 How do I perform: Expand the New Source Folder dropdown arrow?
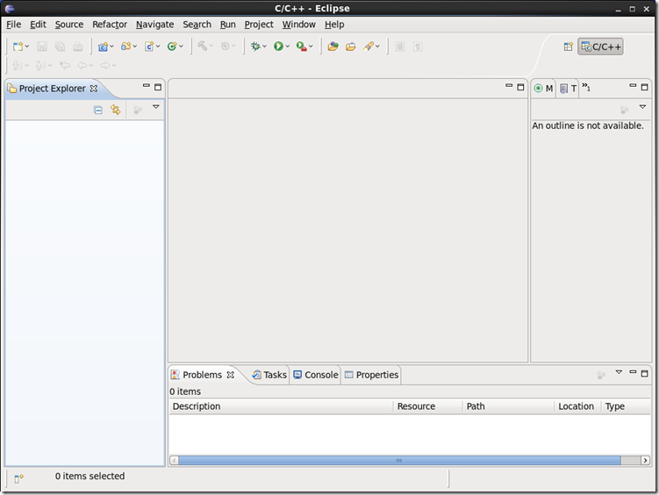(x=134, y=47)
